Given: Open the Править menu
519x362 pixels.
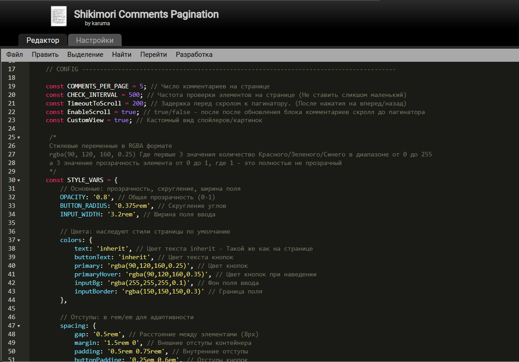Looking at the screenshot, I should 45,55.
